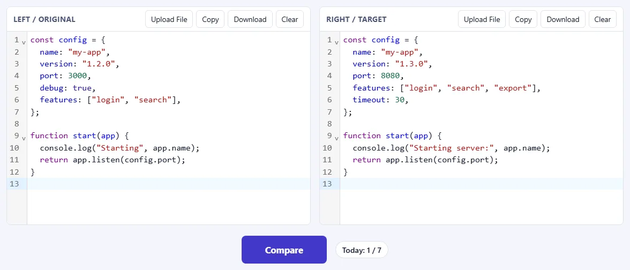Click 'const' keyword in left editor line 1

[x=42, y=40]
